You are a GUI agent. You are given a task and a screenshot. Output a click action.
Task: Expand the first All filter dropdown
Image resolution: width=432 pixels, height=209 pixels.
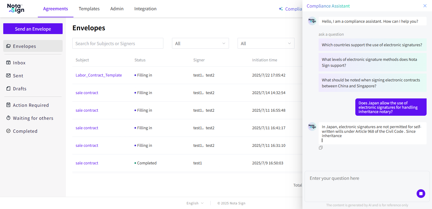pyautogui.click(x=200, y=44)
